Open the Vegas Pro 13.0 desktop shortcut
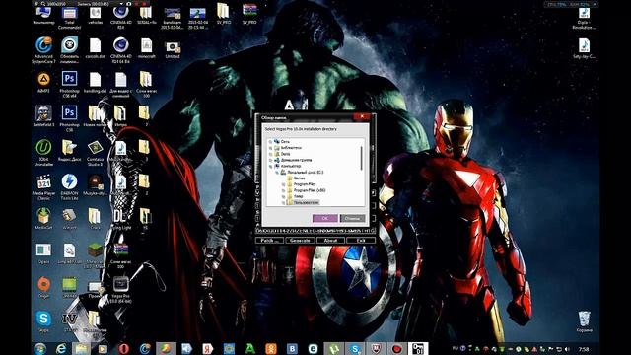The width and height of the screenshot is (631, 355). click(x=120, y=290)
